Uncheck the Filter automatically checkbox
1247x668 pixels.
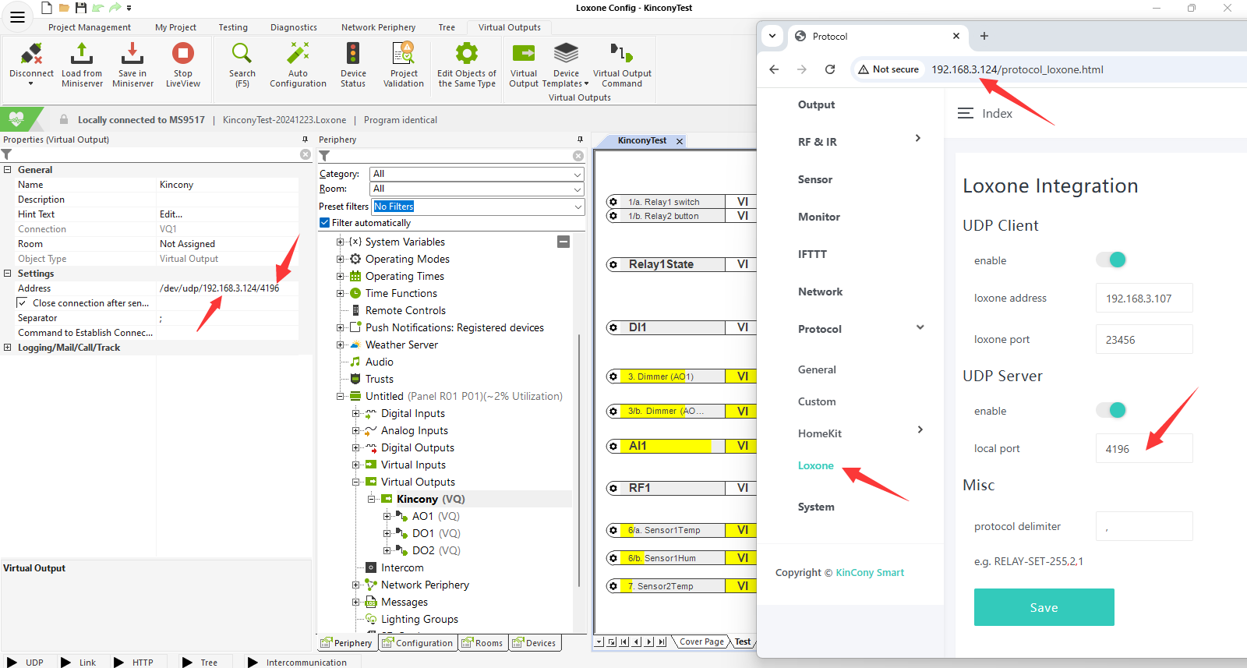325,223
